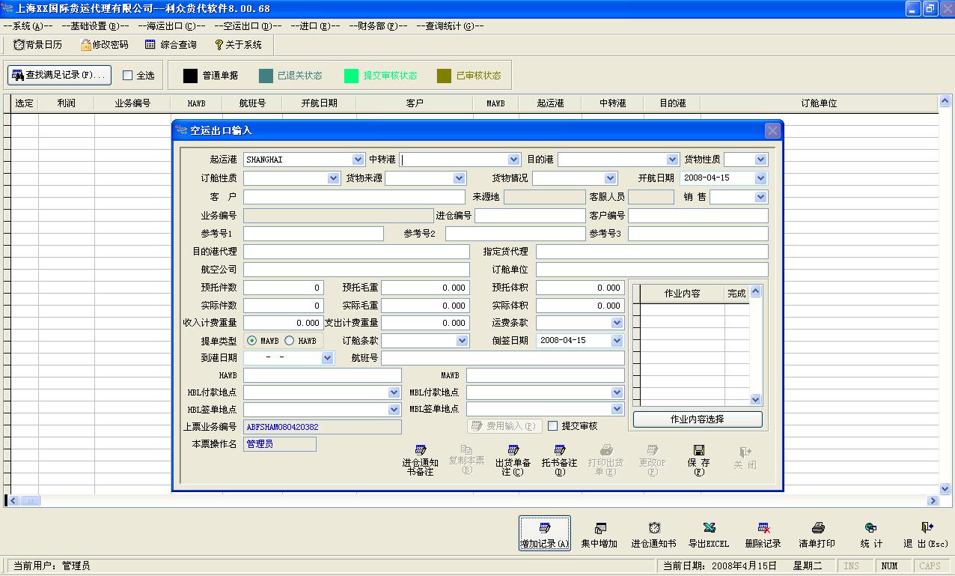
Task: Open the 系统(A) menu
Action: [x=28, y=26]
